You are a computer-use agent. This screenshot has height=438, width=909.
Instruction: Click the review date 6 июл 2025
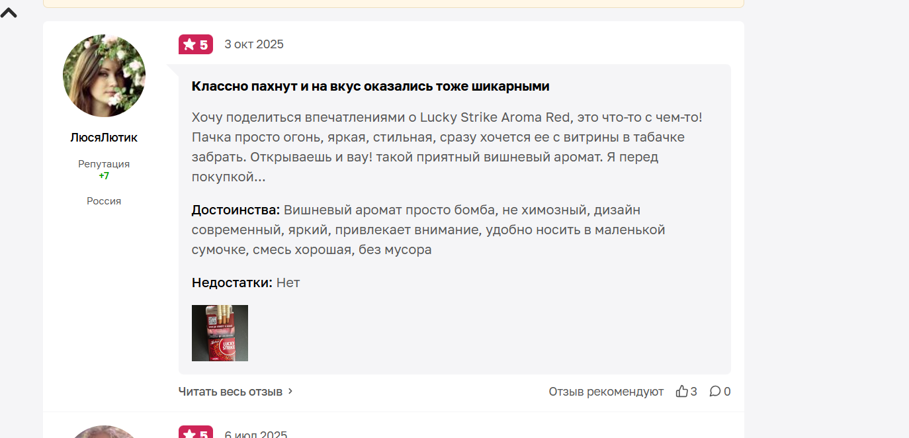click(256, 434)
